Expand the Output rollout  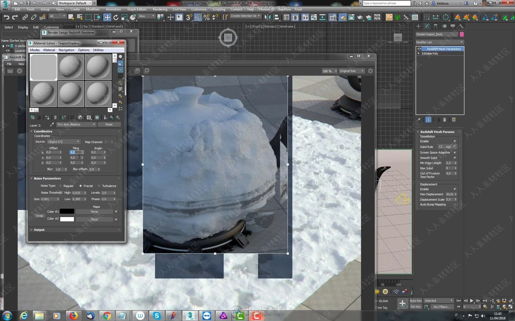coord(31,230)
